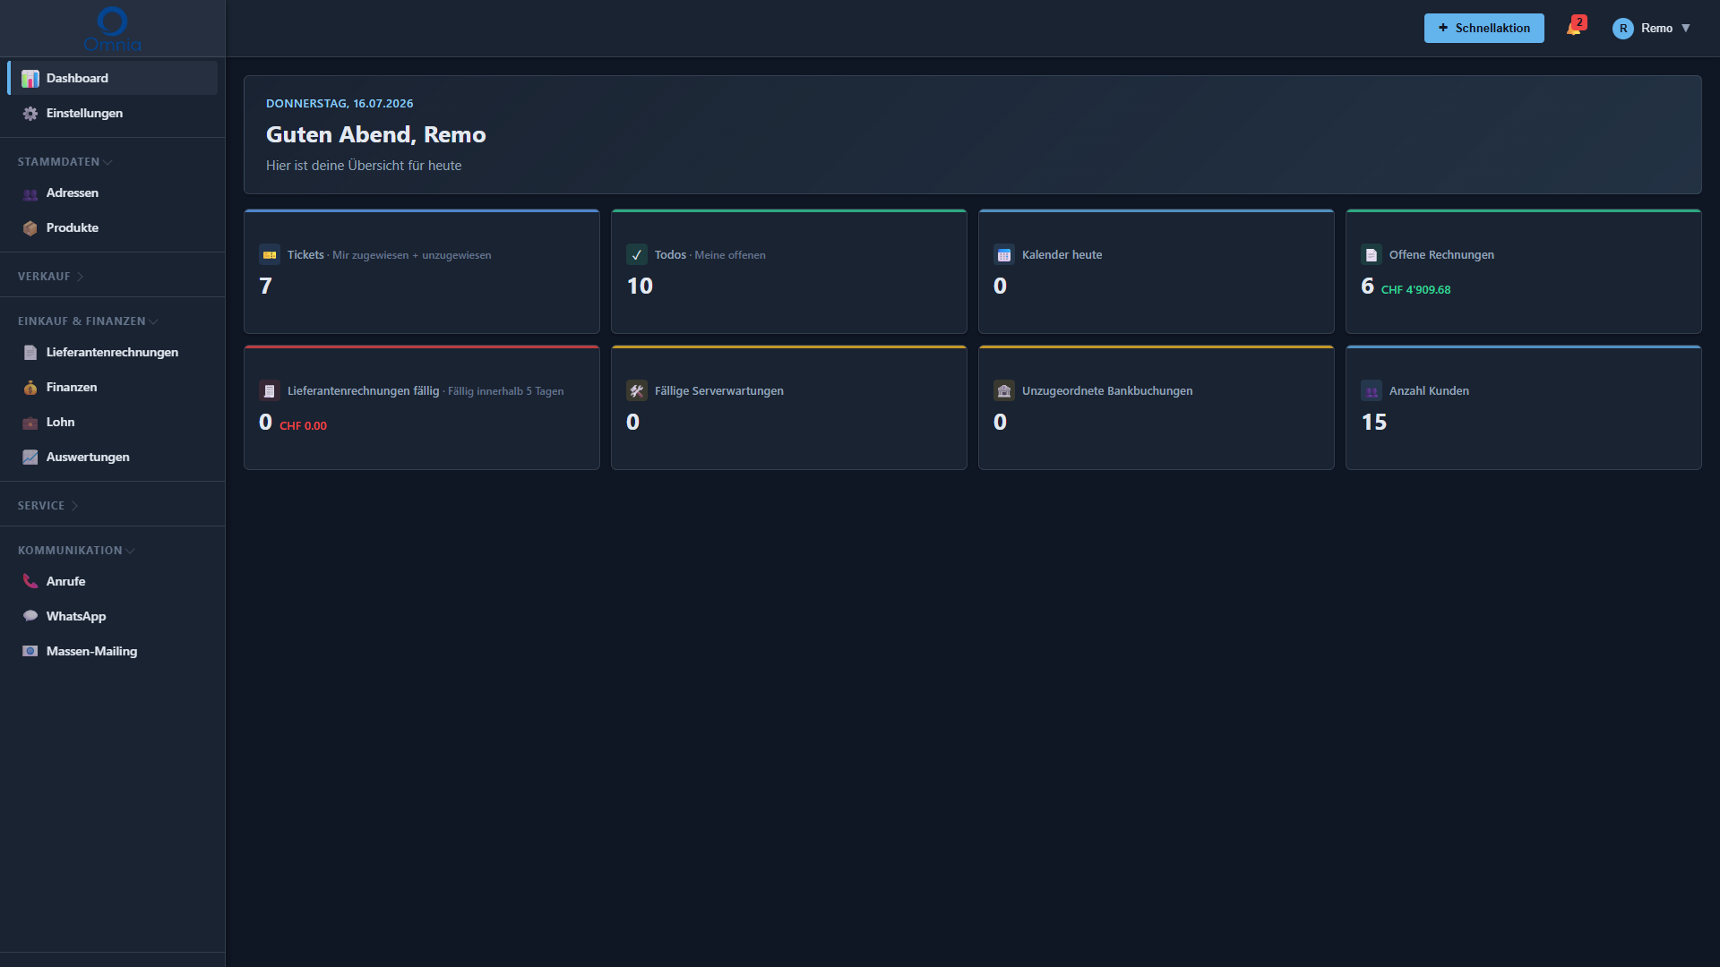Click the Anrufe phone icon
The height and width of the screenshot is (967, 1720).
(x=30, y=582)
